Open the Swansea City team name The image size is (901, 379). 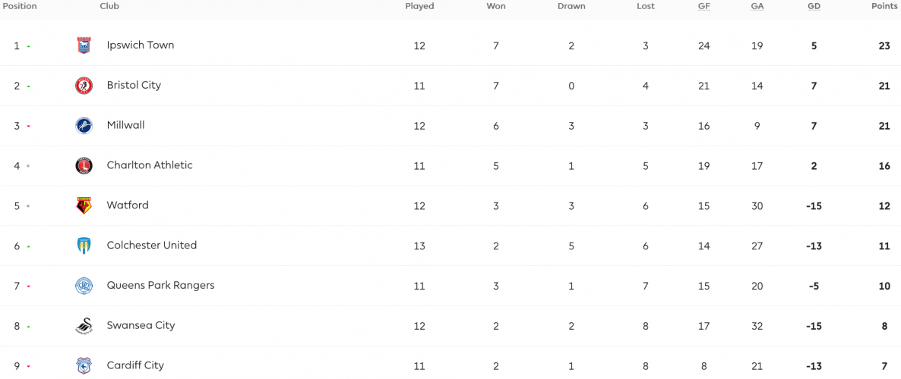tap(141, 325)
